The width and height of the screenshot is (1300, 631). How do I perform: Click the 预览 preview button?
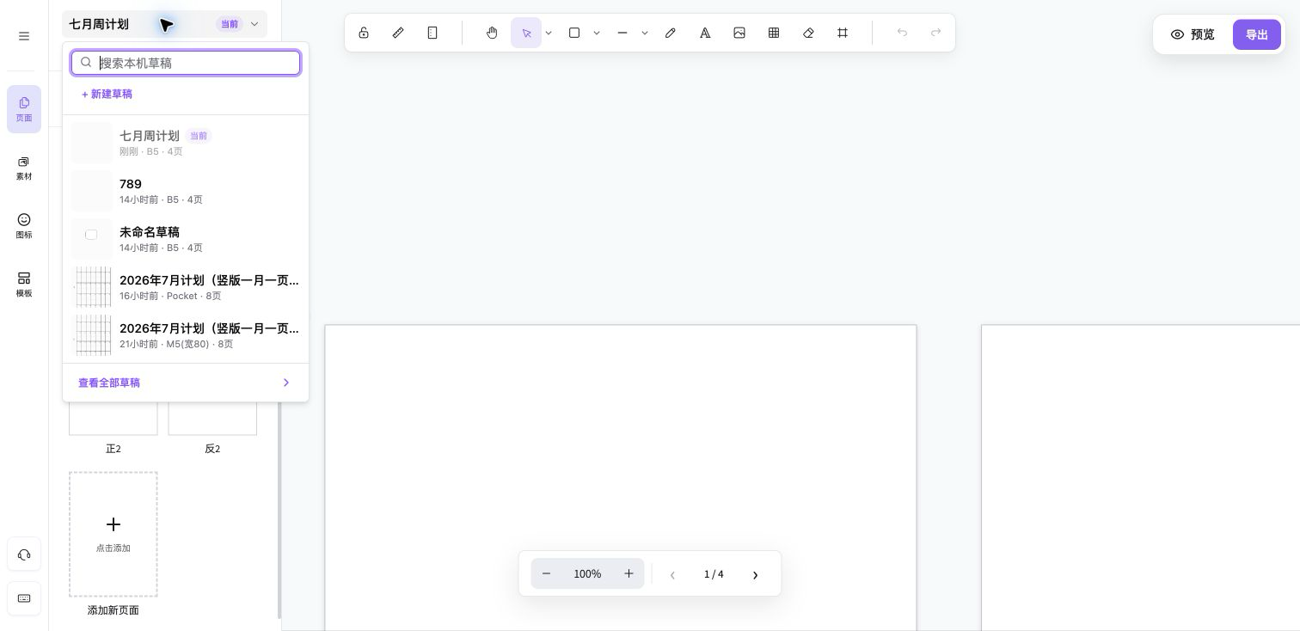1193,34
